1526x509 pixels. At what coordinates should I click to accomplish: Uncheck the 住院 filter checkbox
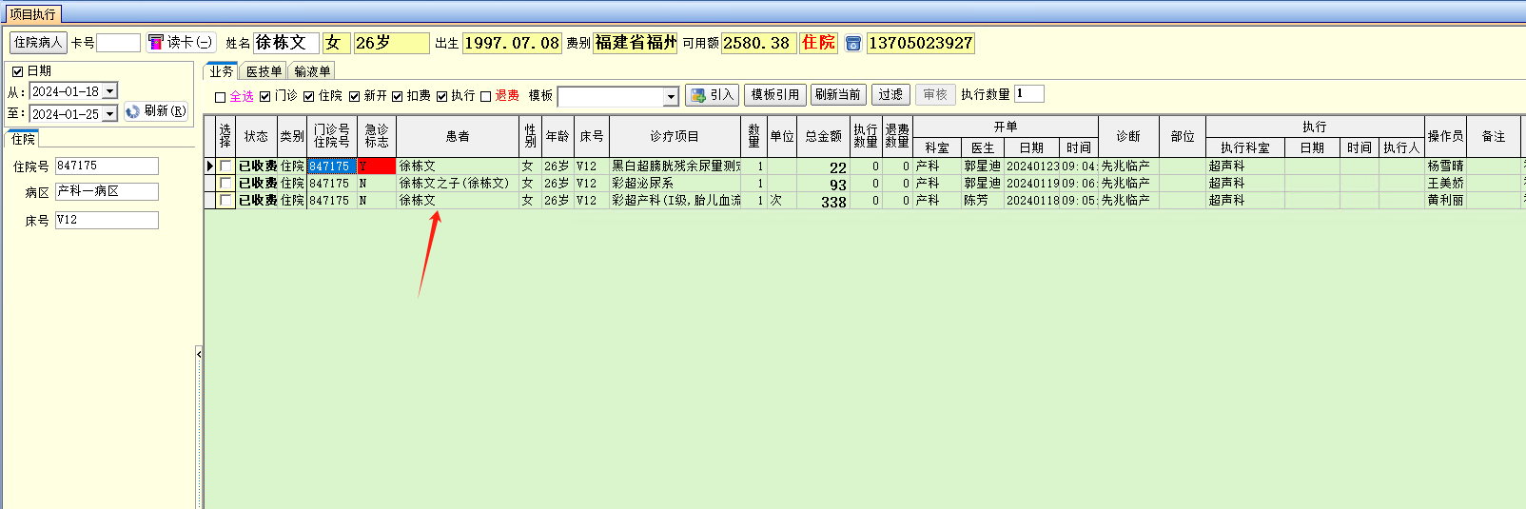(x=309, y=96)
